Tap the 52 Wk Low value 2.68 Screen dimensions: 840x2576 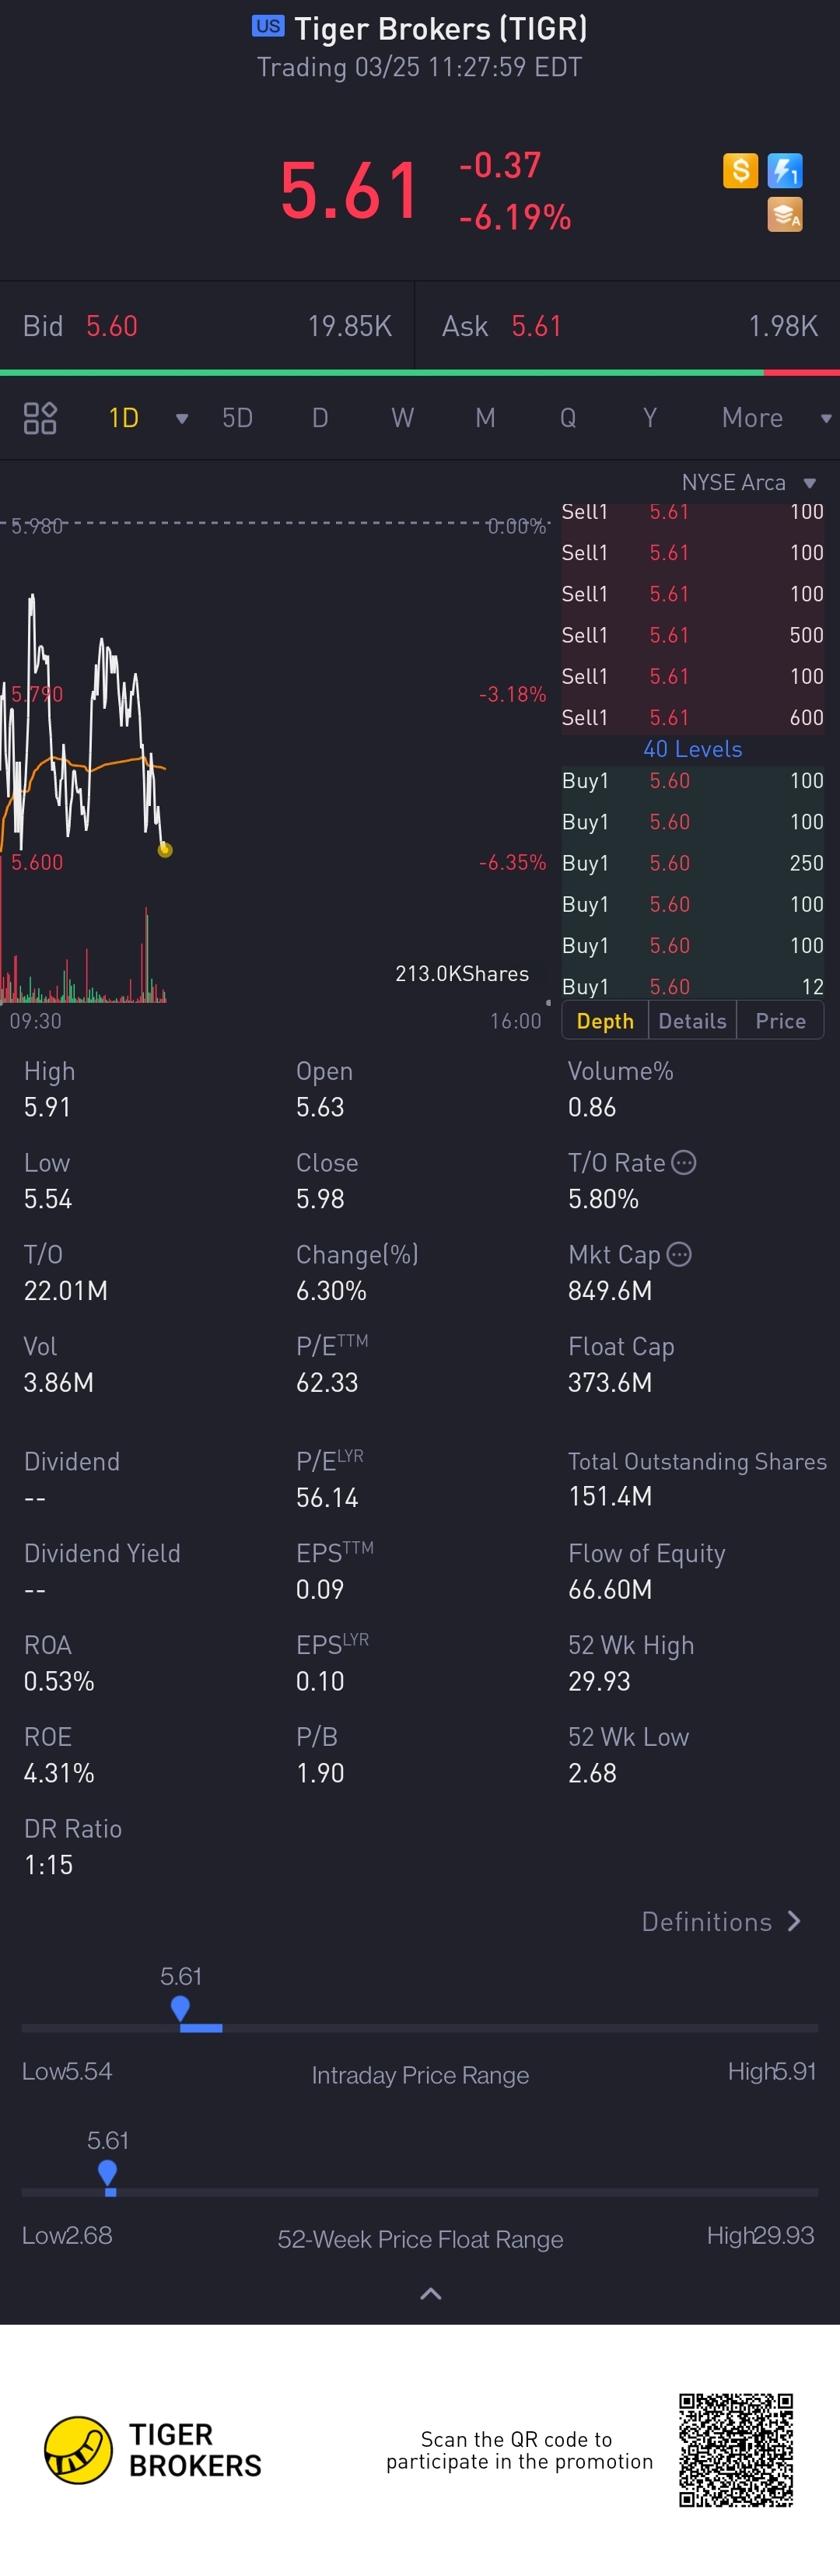592,1773
